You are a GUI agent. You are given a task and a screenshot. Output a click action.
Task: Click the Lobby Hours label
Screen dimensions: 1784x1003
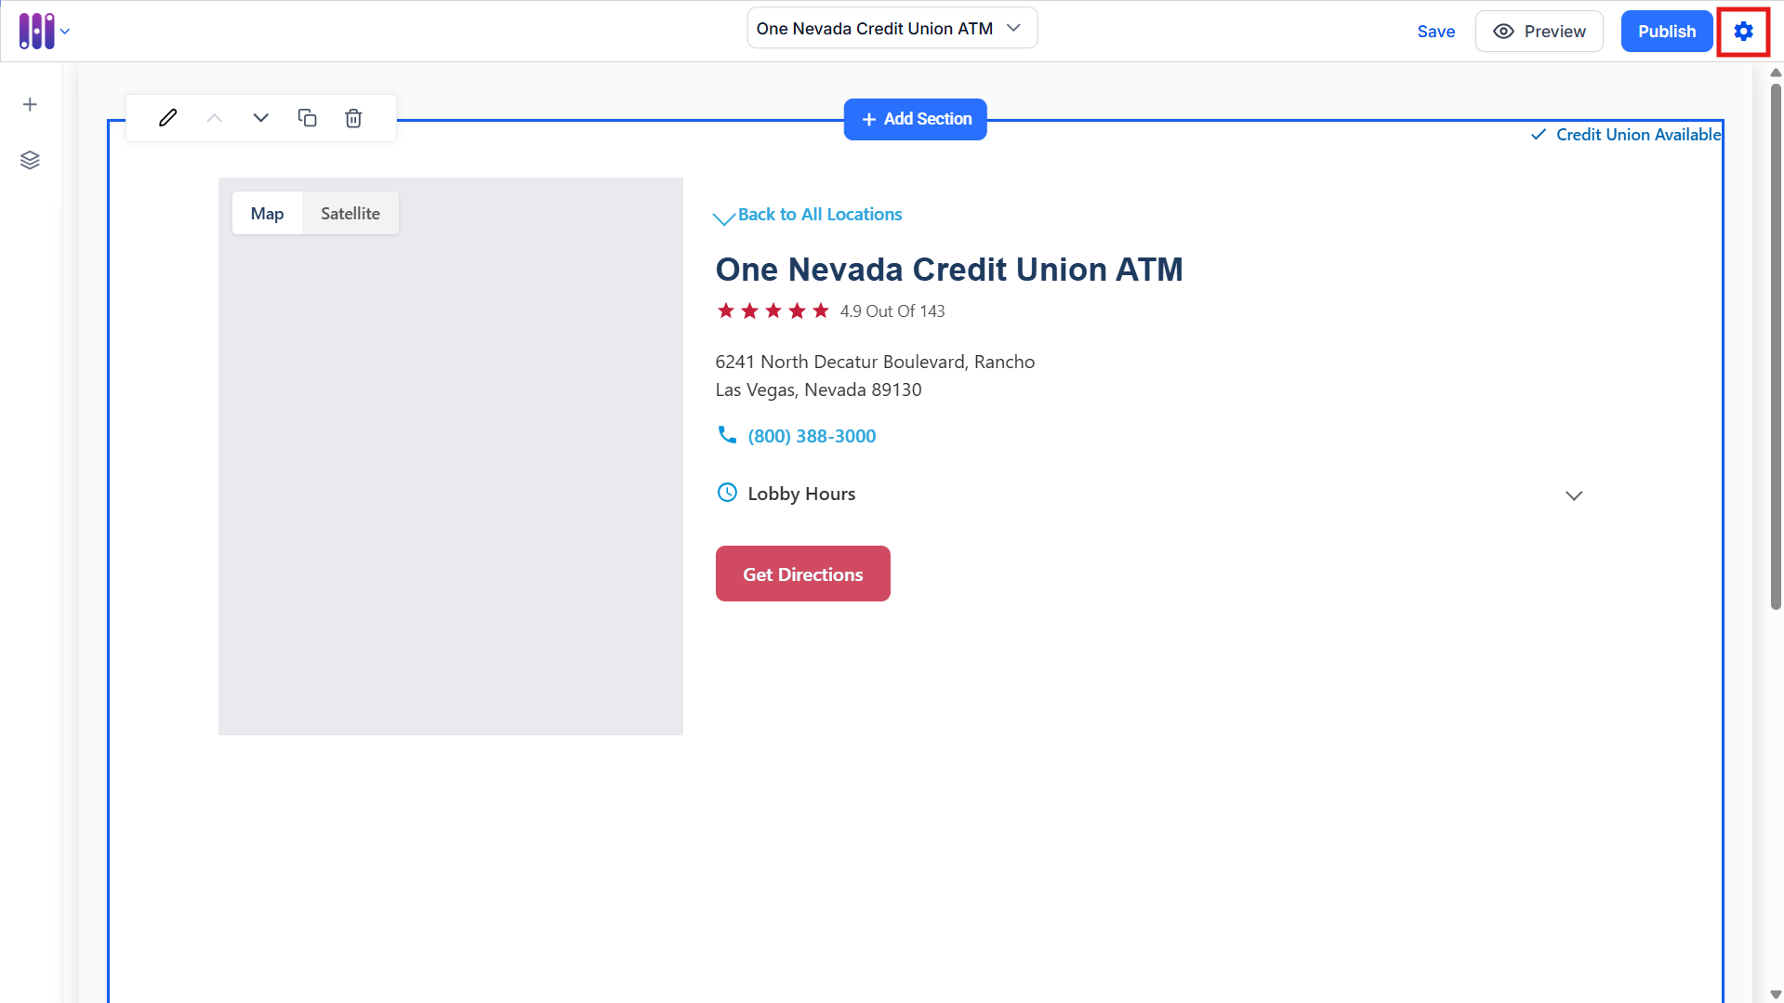tap(801, 494)
